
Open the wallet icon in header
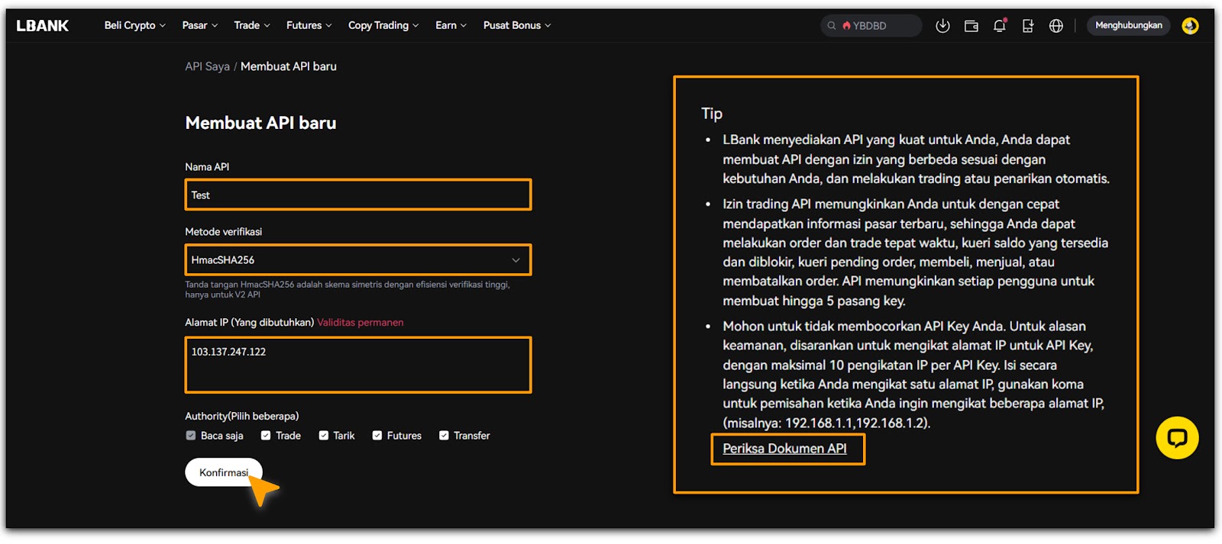971,26
